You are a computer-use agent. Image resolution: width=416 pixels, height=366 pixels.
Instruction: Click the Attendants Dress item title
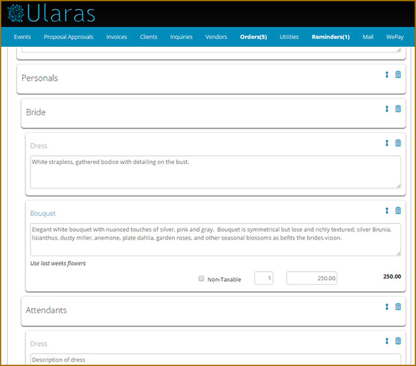(x=38, y=344)
